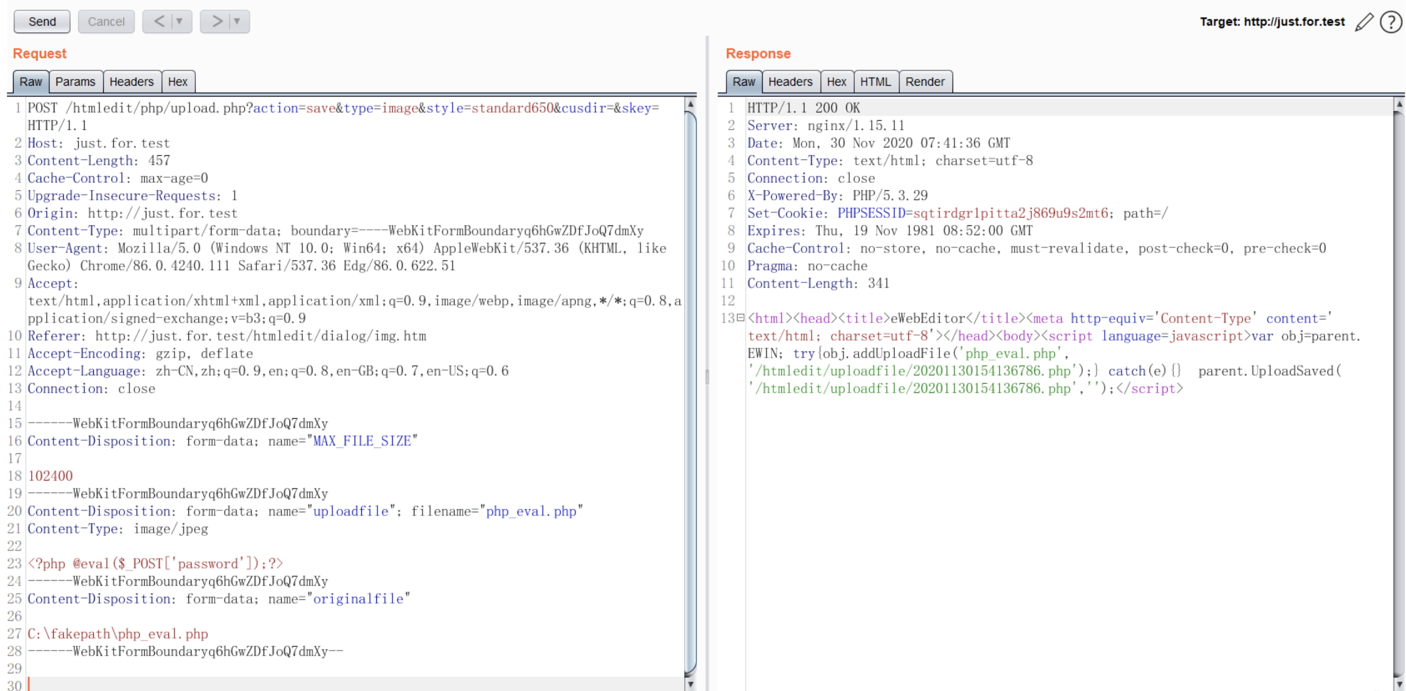
Task: Click the 'Origin: http://just.for.test' line
Action: [133, 213]
